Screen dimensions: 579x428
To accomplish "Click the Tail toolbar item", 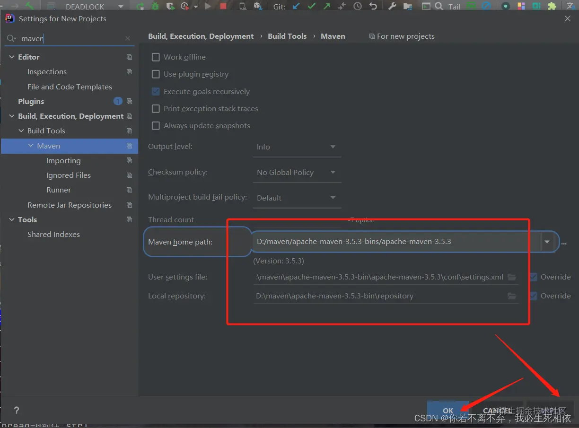I will click(454, 7).
